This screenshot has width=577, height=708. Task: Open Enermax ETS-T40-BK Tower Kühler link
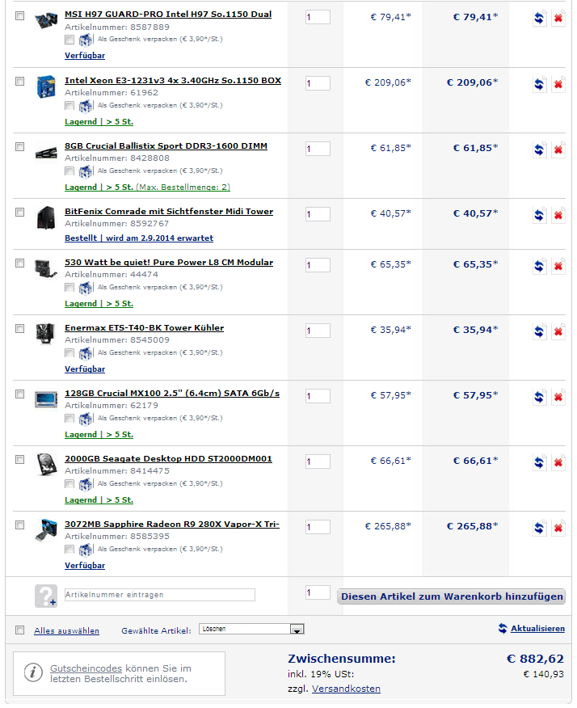point(144,328)
